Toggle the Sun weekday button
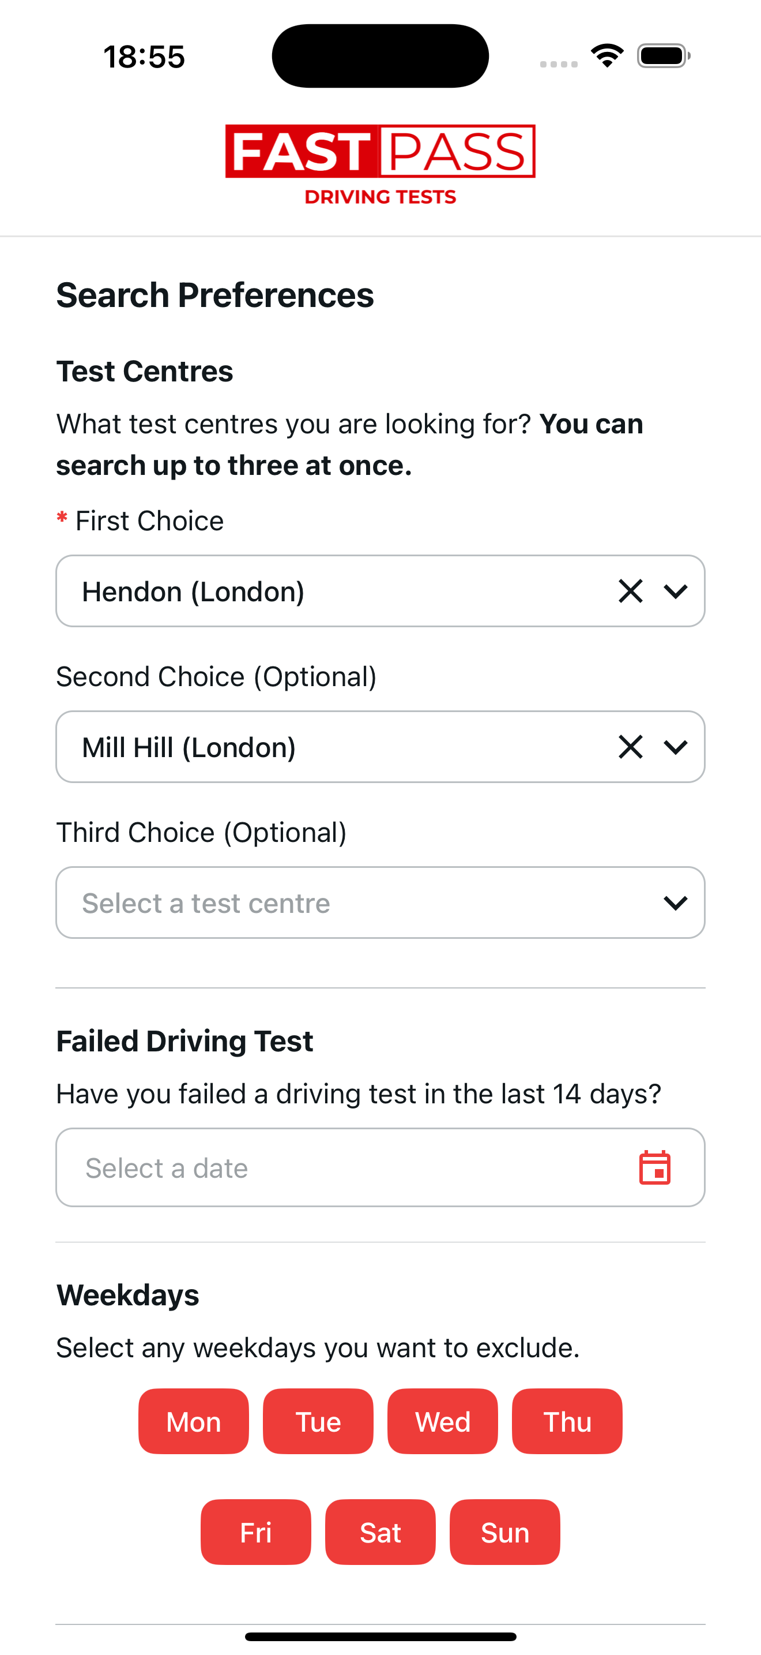The width and height of the screenshot is (761, 1655). (504, 1532)
